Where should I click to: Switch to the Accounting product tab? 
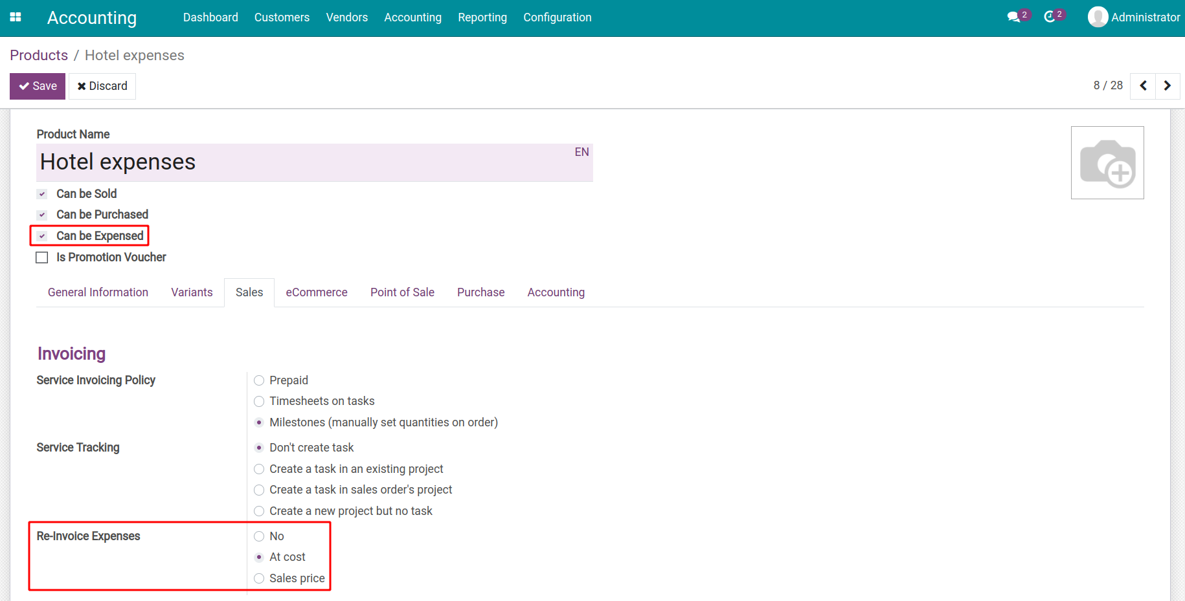point(556,292)
